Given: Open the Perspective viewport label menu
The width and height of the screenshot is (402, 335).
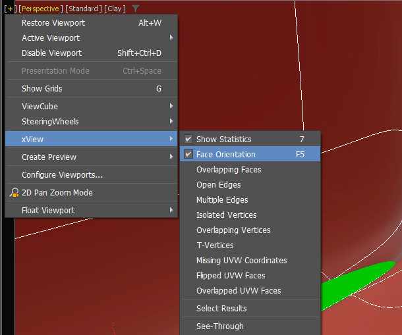Looking at the screenshot, I should [40, 9].
